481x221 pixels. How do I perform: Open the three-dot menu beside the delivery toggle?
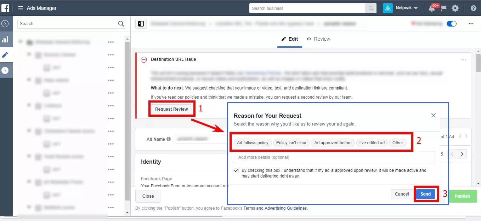point(471,24)
